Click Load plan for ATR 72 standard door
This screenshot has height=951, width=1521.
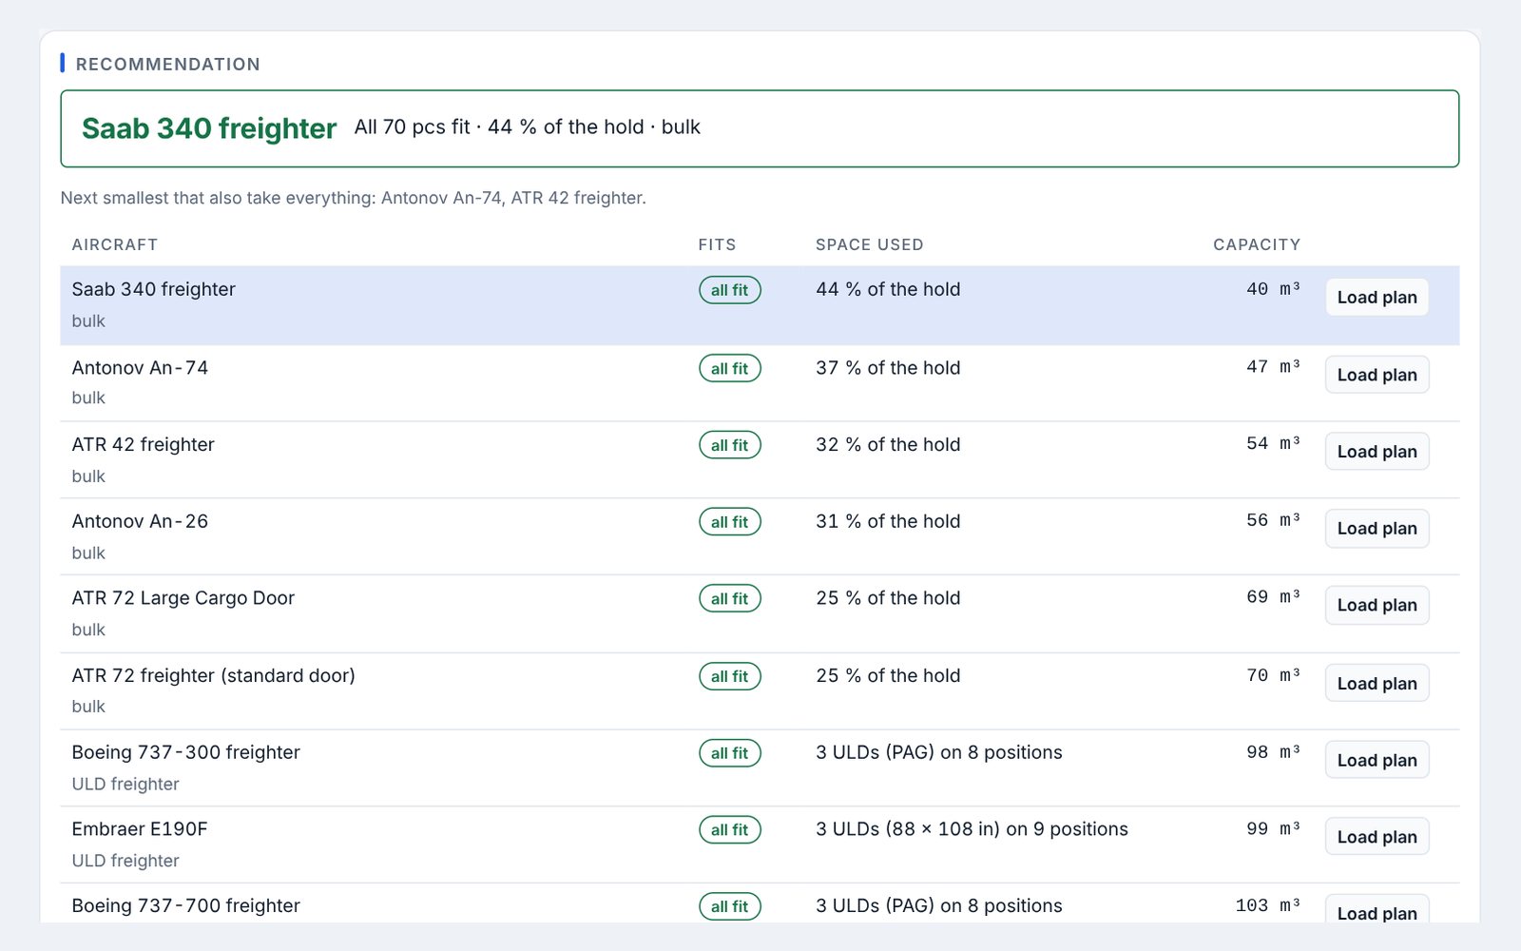(1377, 683)
